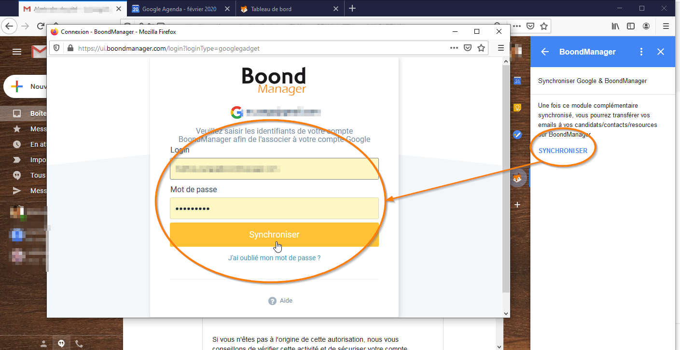
Task: Open the 'Tous' chats item in the Gmail sidebar
Action: coord(24,175)
